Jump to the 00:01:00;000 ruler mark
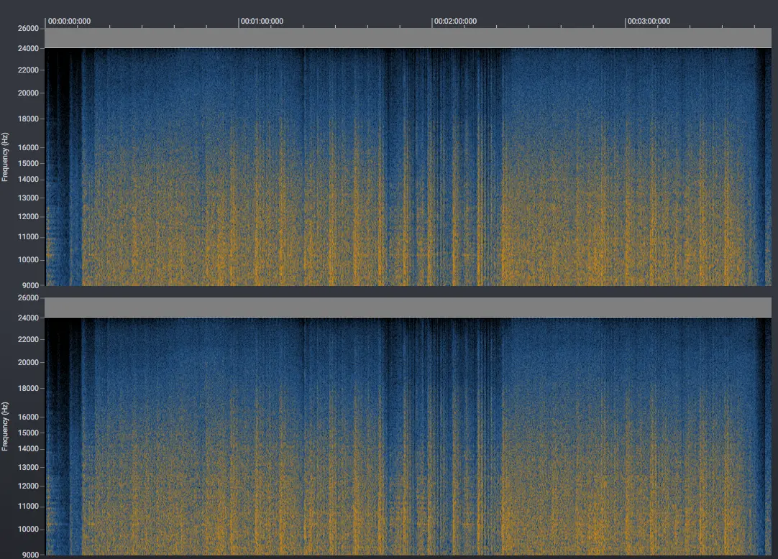 (262, 21)
